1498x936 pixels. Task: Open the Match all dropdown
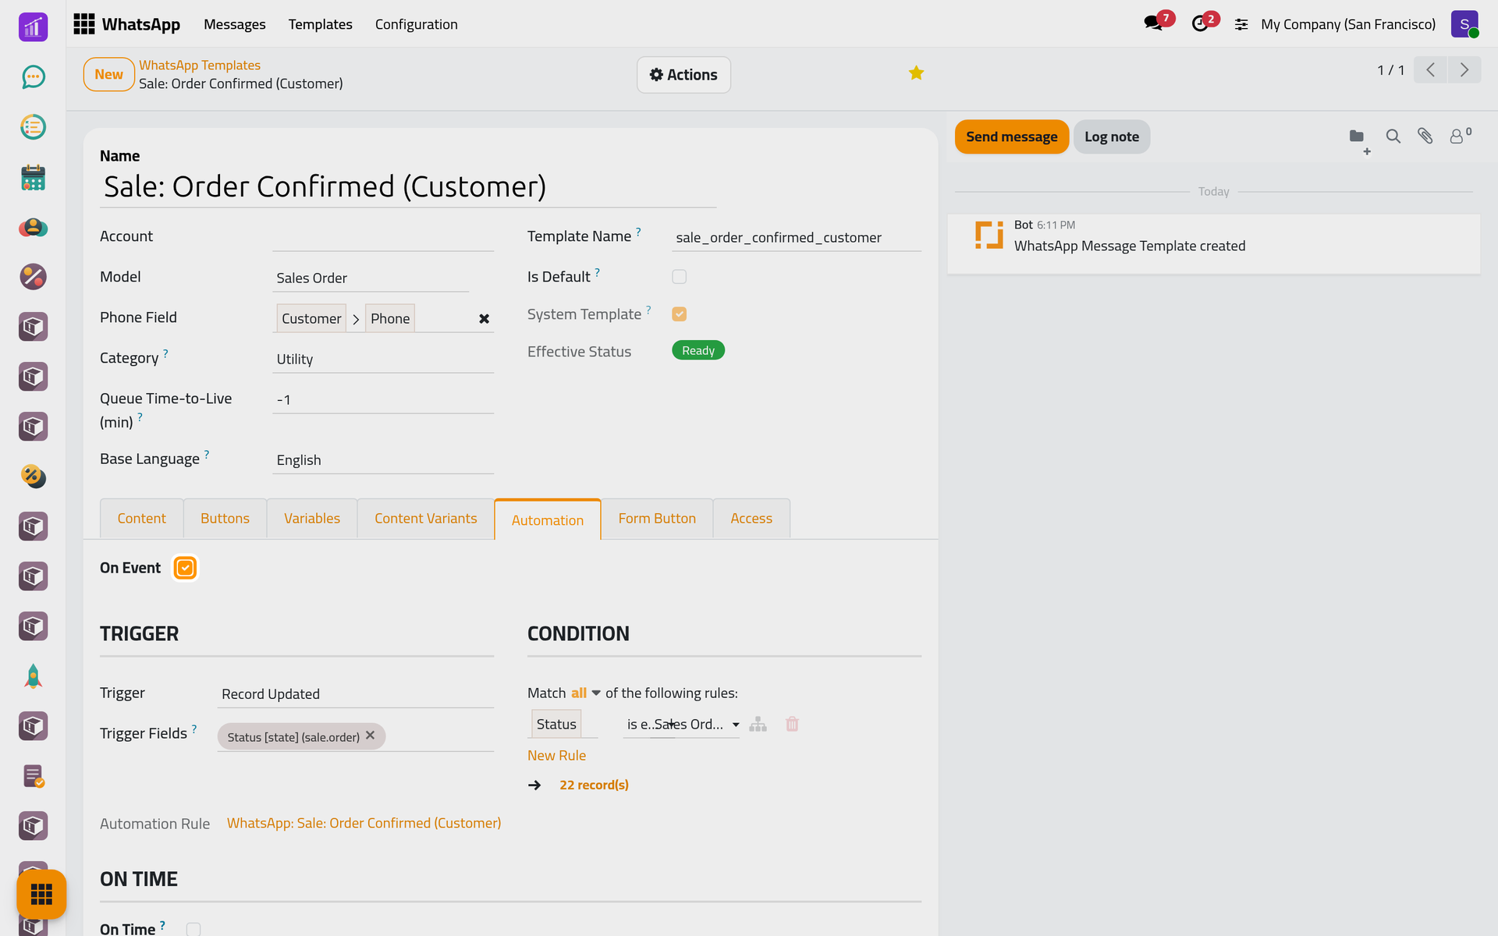pos(585,693)
